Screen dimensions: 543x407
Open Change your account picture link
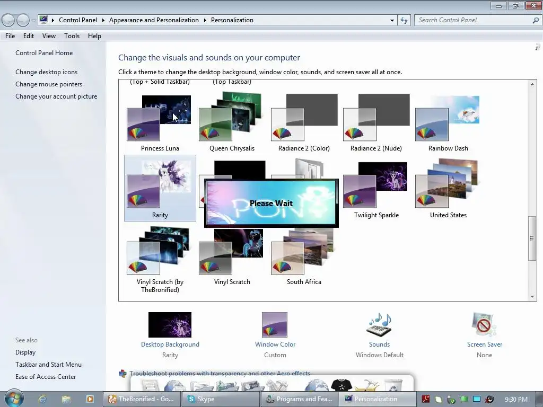pyautogui.click(x=56, y=96)
